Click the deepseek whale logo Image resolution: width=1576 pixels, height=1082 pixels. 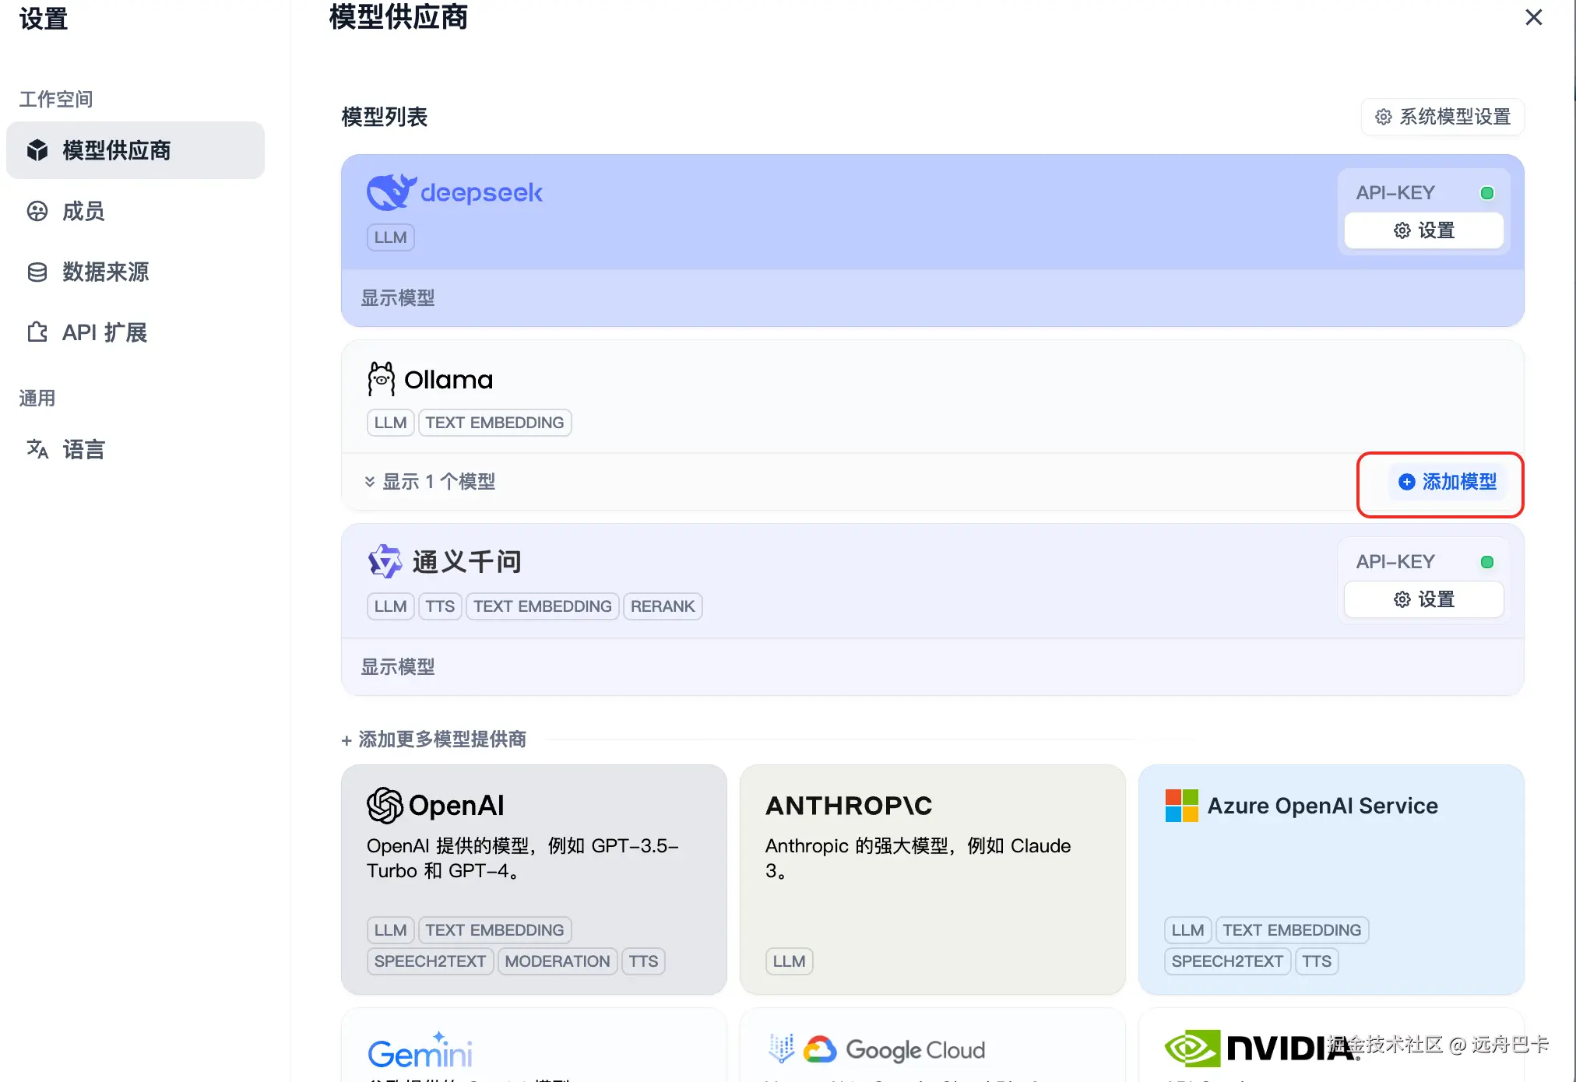[x=391, y=192]
